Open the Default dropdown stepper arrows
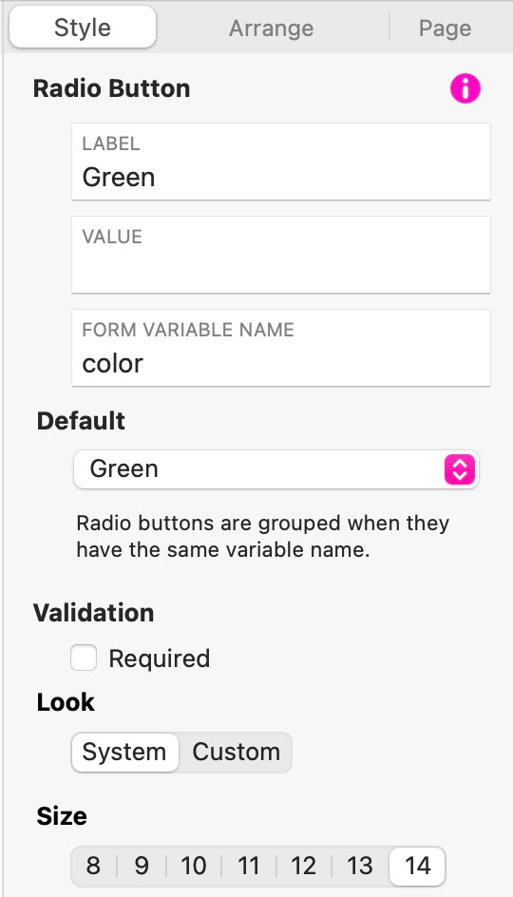The width and height of the screenshot is (513, 897). (x=460, y=469)
